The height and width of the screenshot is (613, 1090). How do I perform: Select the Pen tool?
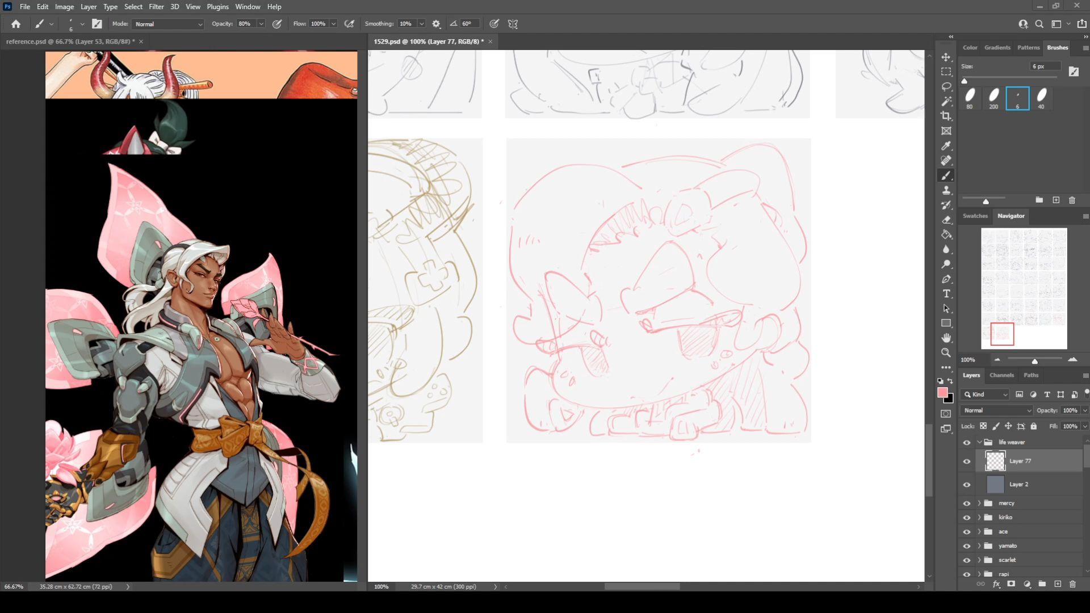click(946, 279)
